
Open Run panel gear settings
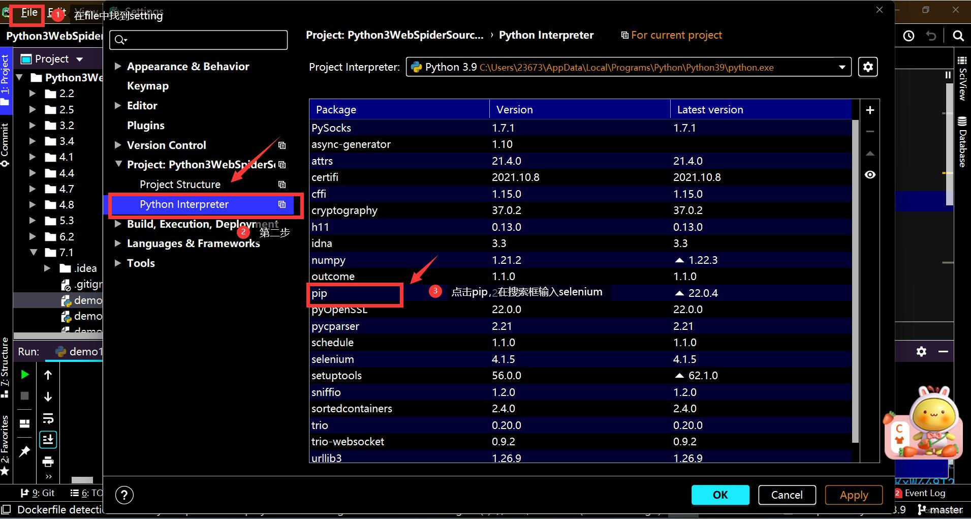click(921, 351)
